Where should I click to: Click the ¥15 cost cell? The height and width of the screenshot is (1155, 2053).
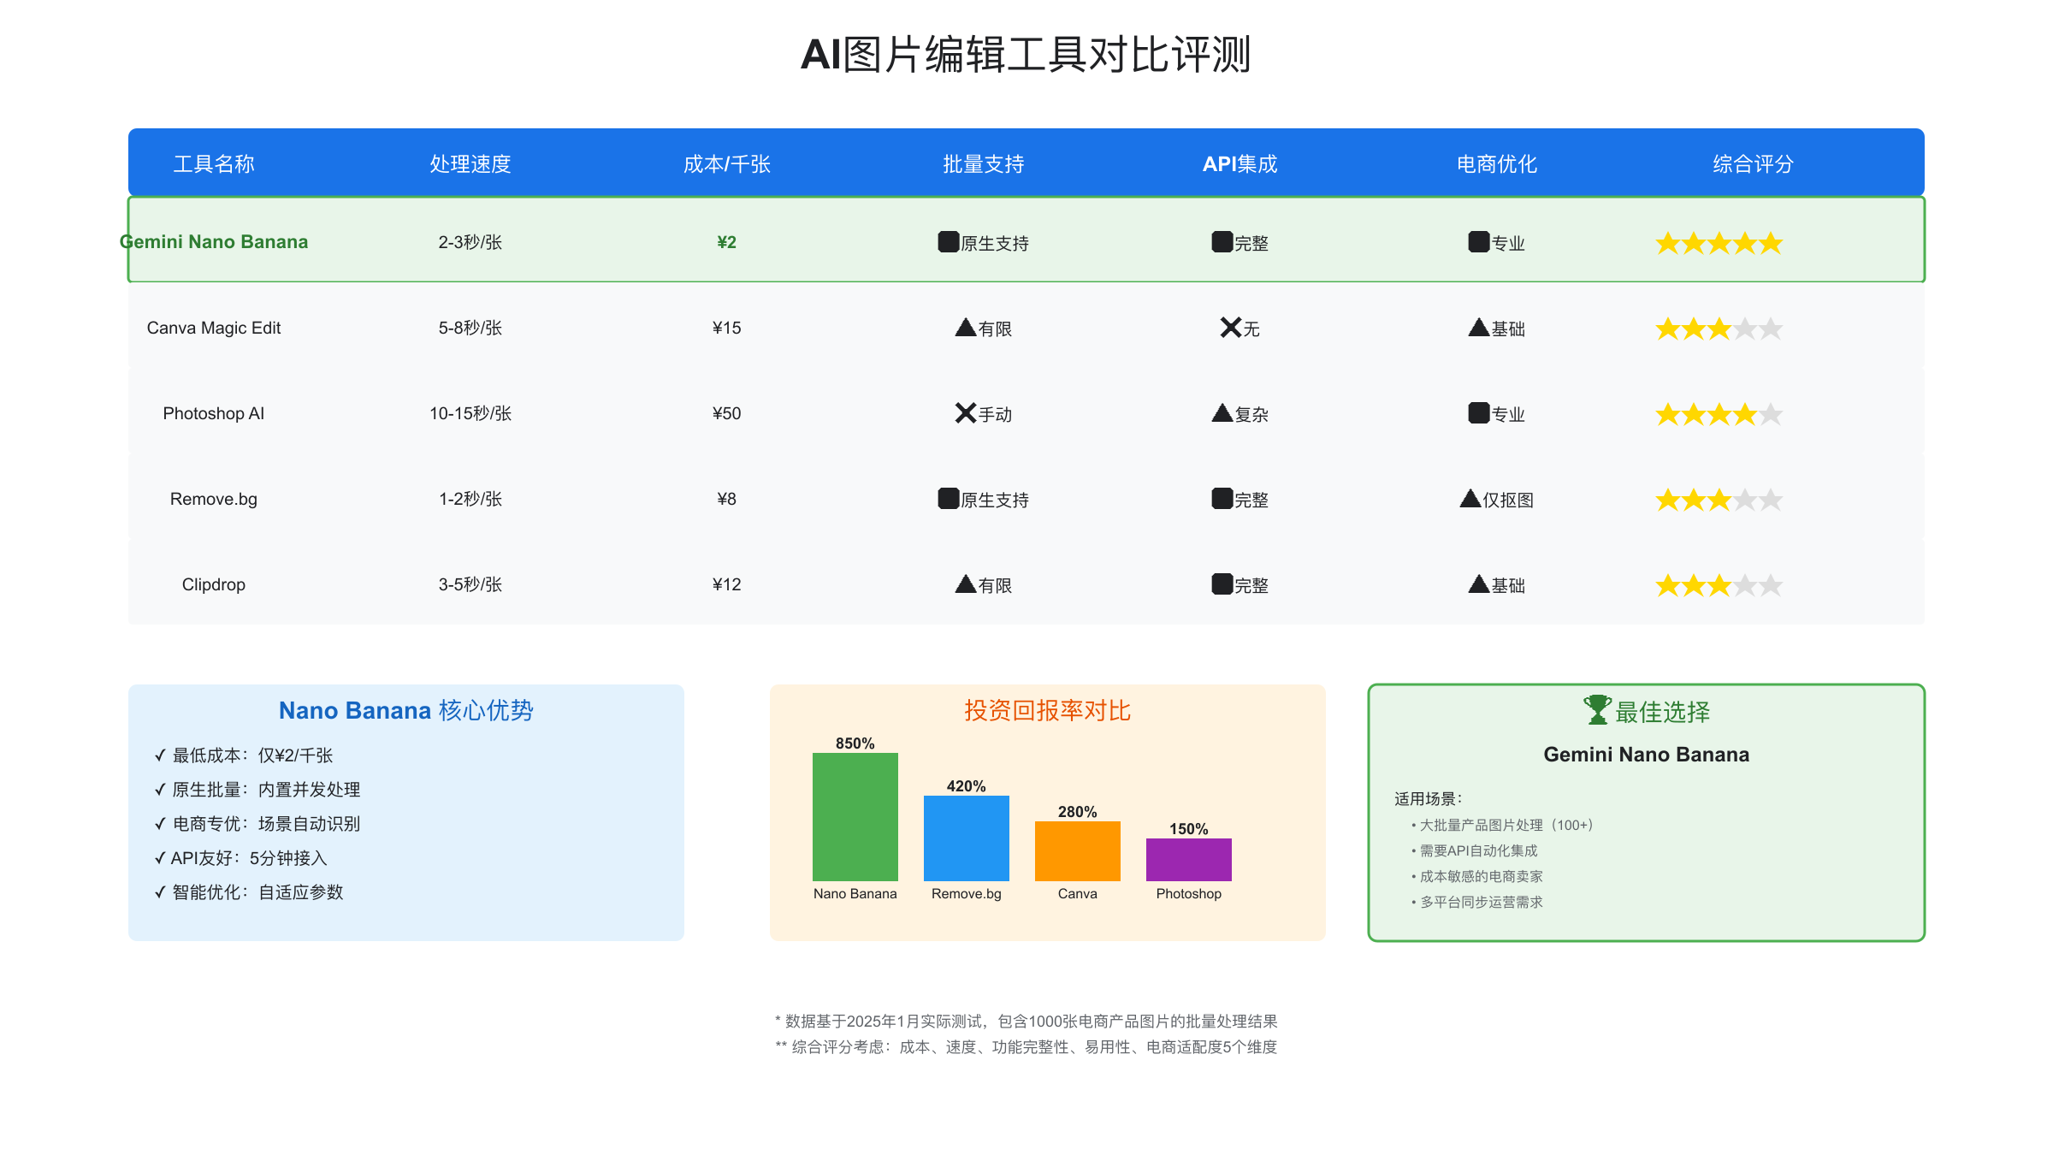pyautogui.click(x=727, y=328)
